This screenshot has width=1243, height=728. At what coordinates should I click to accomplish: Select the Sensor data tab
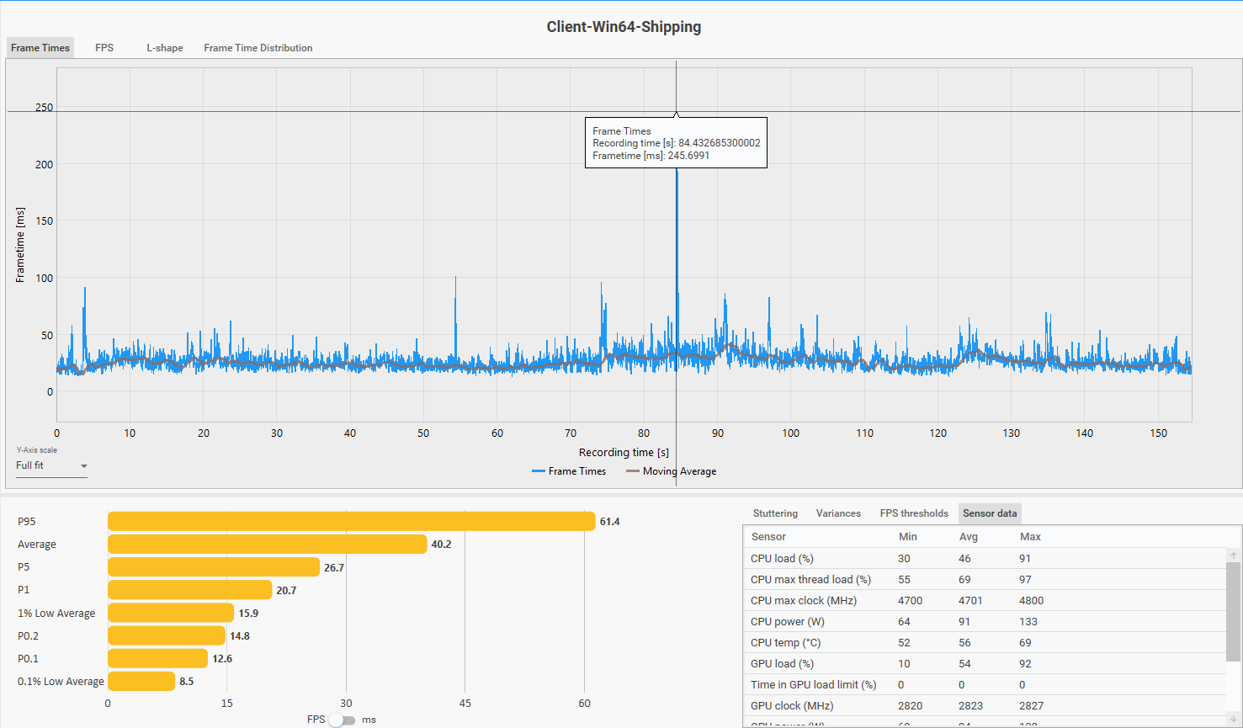click(990, 513)
